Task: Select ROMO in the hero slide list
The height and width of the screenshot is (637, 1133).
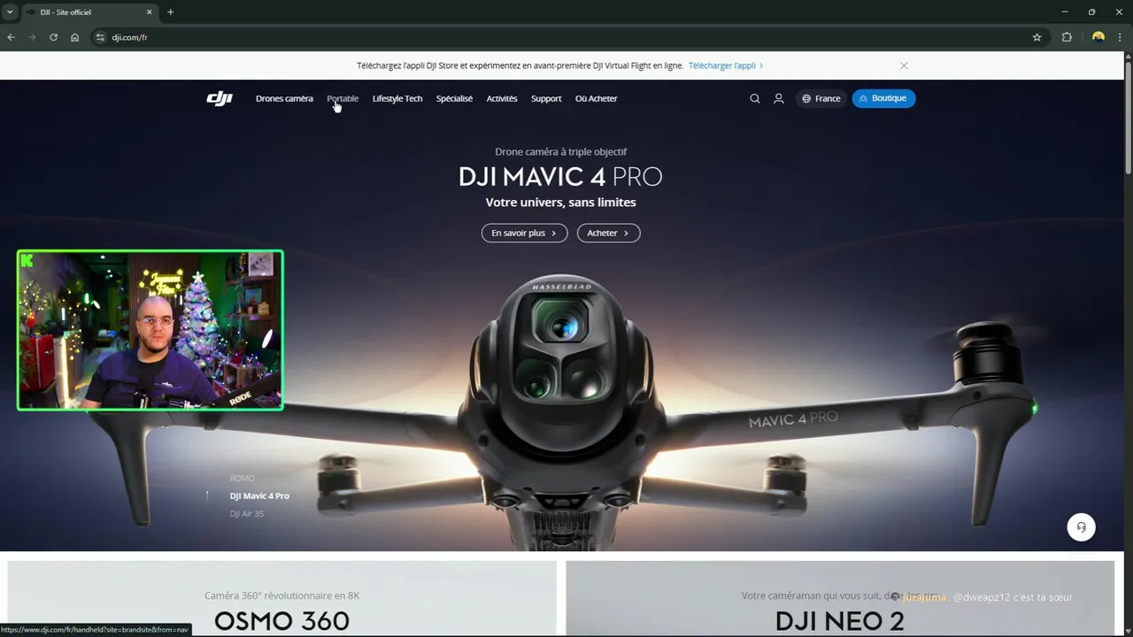Action: 242,478
